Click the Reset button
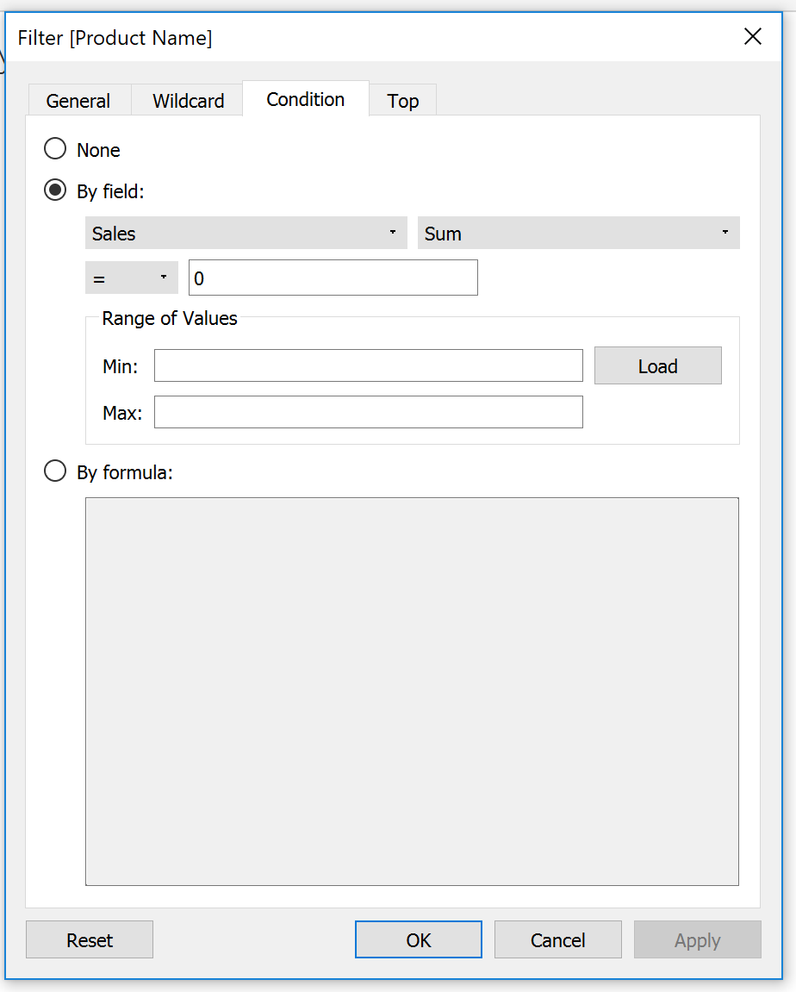This screenshot has width=796, height=992. [x=89, y=939]
